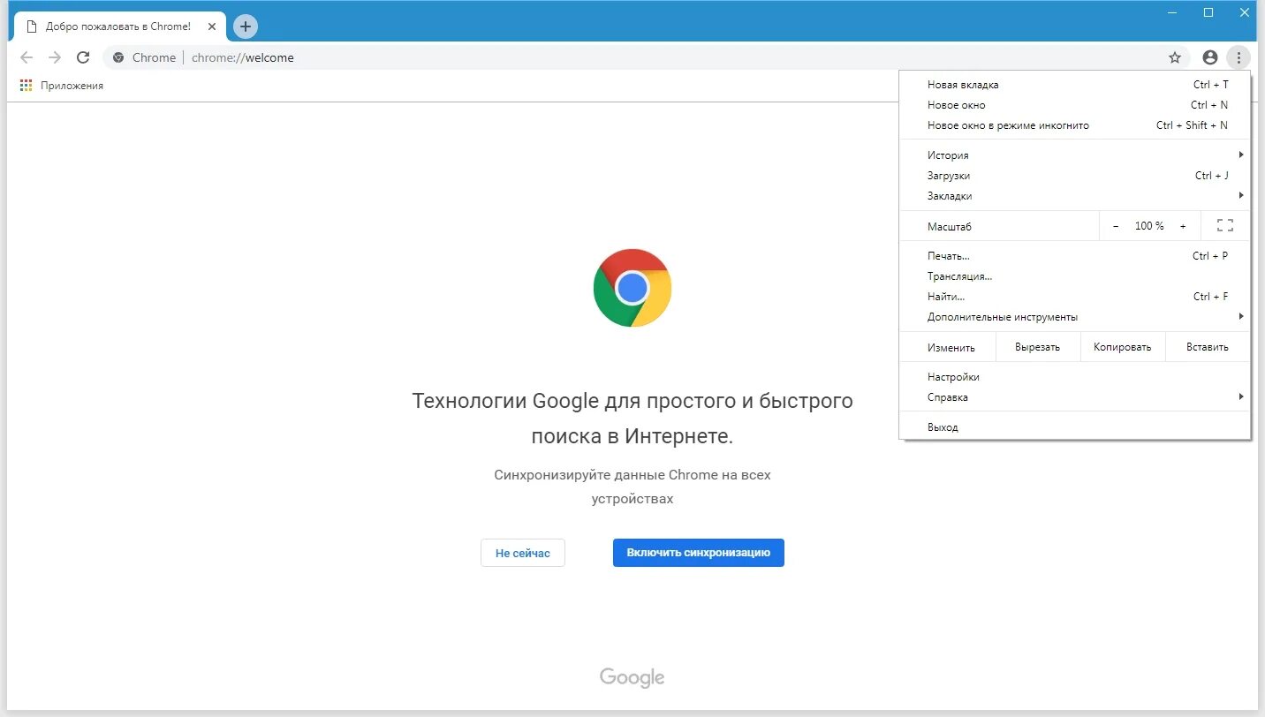Decrease zoom with the minus button

pos(1116,226)
